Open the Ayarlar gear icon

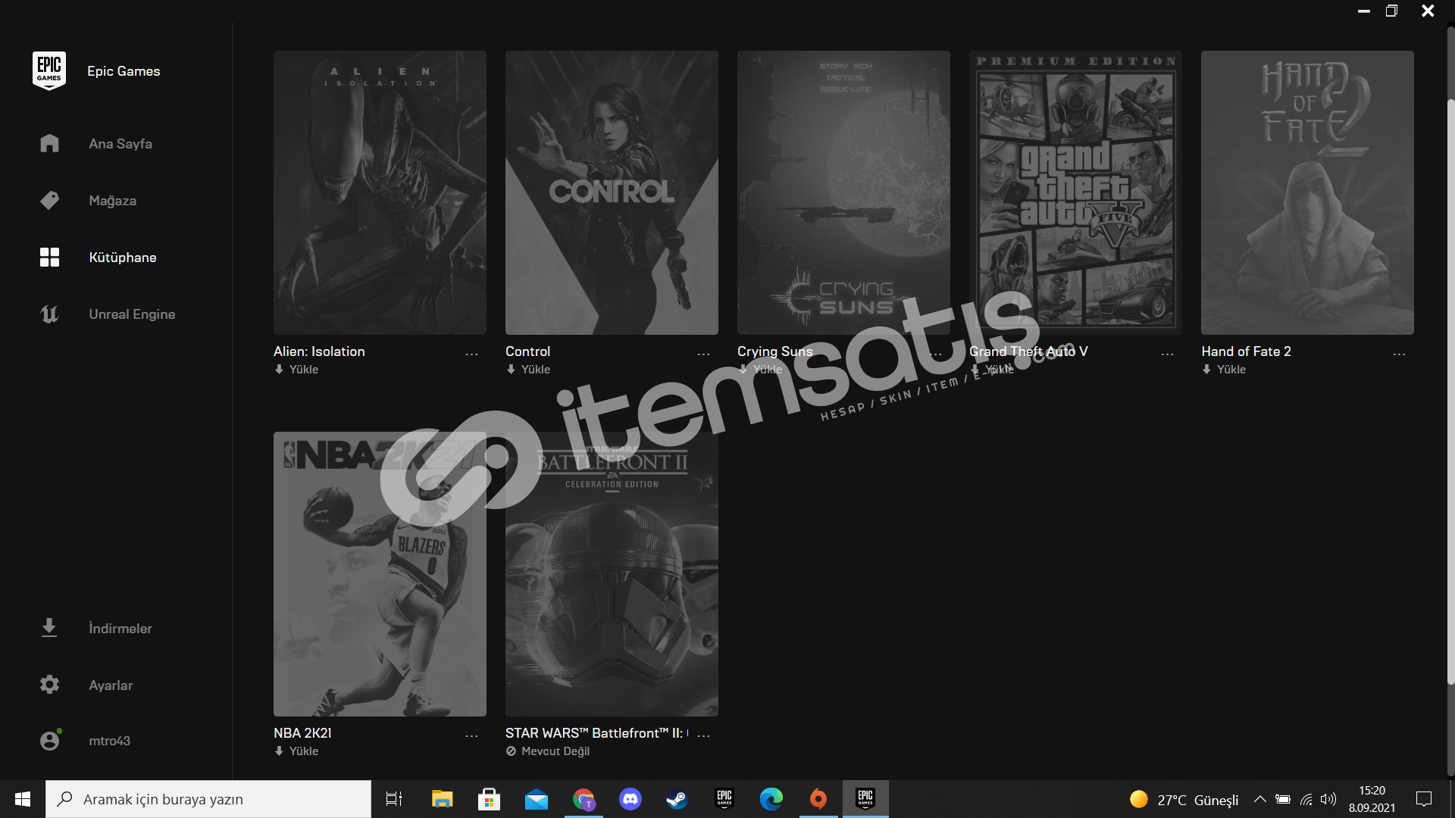tap(49, 685)
